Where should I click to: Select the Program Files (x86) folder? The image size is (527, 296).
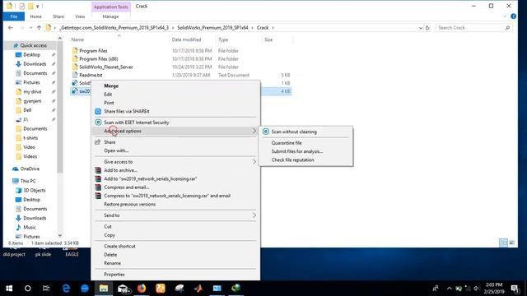tap(99, 58)
